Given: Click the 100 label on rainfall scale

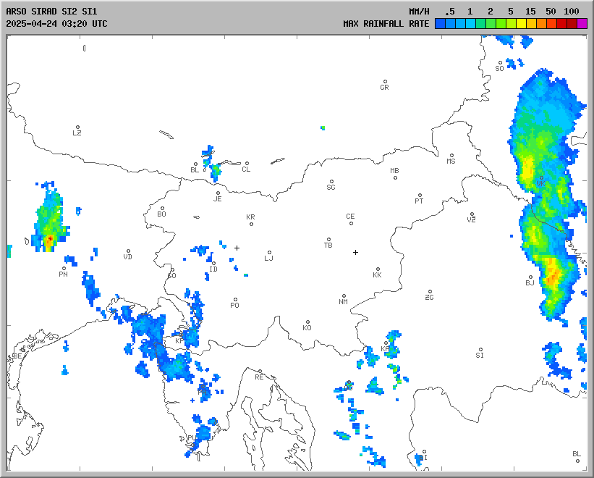Looking at the screenshot, I should pos(572,12).
